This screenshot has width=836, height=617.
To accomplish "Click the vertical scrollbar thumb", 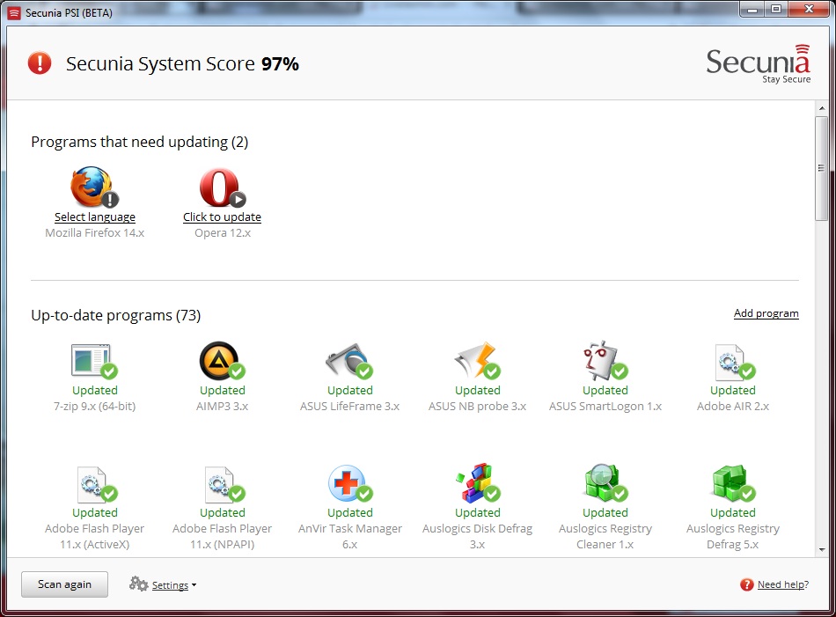I will coord(822,168).
